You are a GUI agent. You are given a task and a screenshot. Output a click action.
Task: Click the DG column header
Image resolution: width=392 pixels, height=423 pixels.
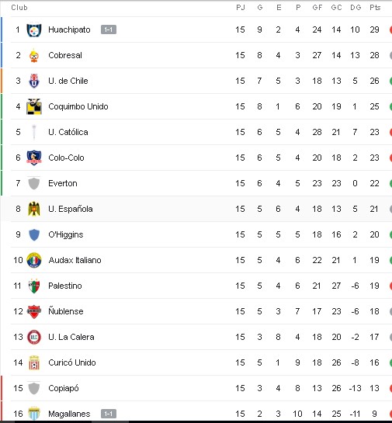[356, 8]
